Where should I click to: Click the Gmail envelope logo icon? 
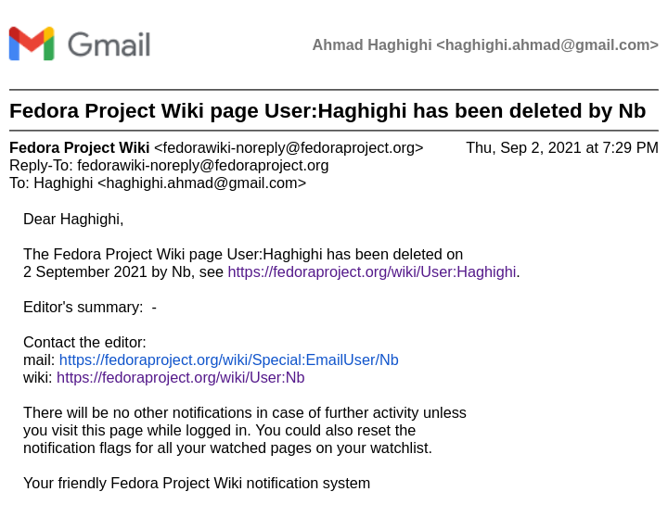(32, 44)
